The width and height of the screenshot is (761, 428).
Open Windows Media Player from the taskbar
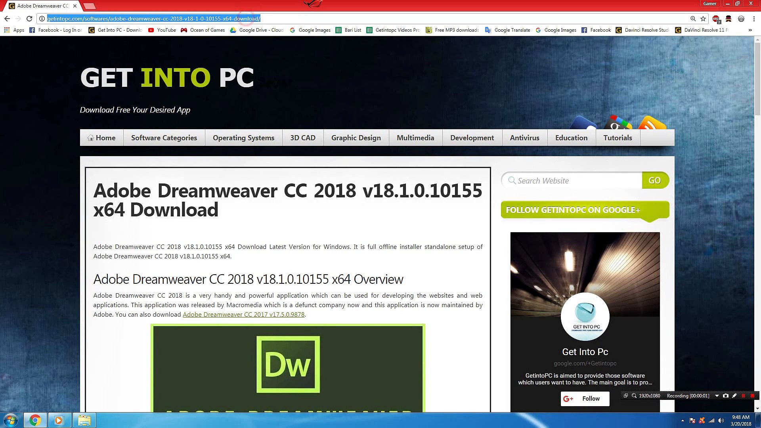tap(59, 420)
